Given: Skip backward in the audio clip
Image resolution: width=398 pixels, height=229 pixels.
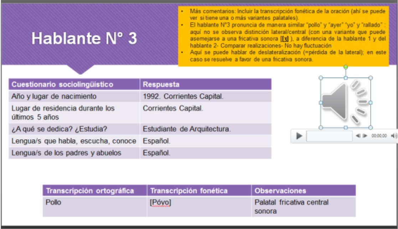Looking at the screenshot, I should tap(358, 136).
